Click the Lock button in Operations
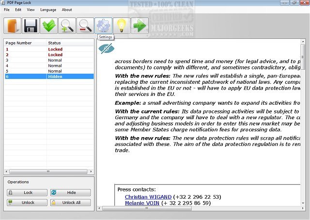Image resolution: width=310 pixels, height=220 pixels. click(x=27, y=192)
